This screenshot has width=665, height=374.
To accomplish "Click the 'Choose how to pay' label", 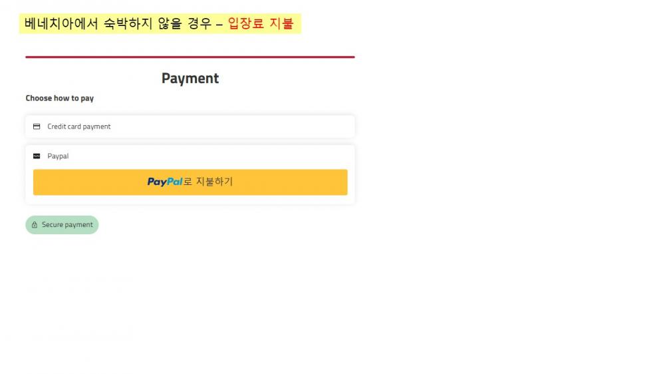I will coord(59,98).
